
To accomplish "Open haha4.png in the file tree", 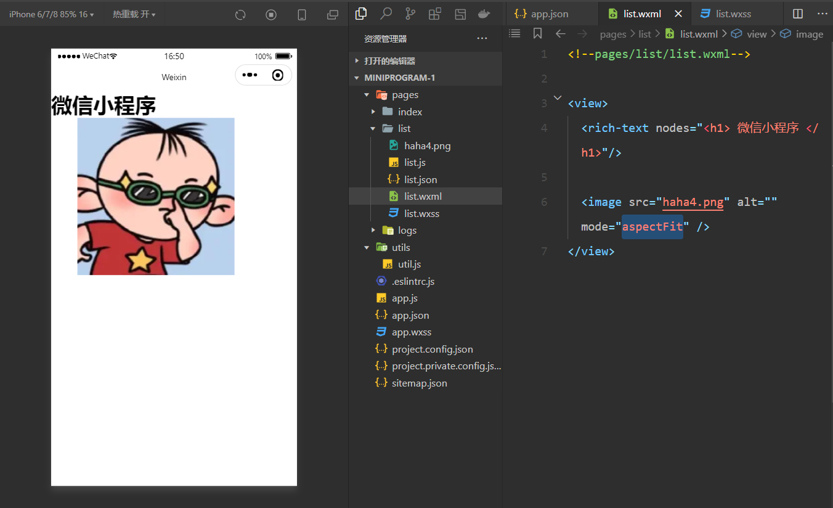I will pos(427,145).
